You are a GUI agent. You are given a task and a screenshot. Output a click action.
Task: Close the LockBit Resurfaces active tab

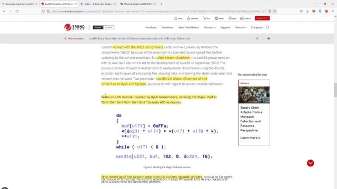click(76, 4)
